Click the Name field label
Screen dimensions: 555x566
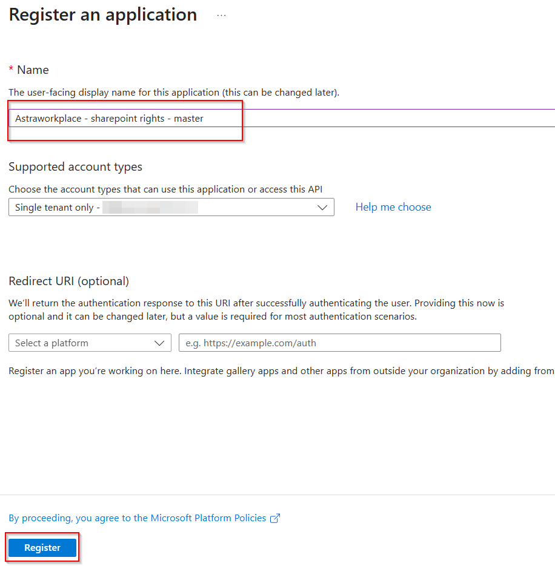33,70
